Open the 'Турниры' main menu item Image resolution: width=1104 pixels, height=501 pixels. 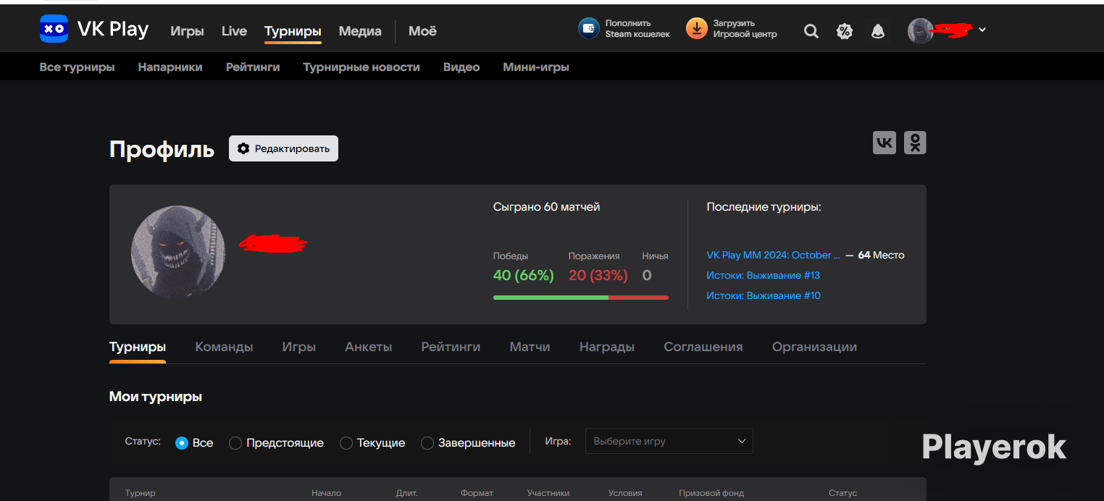293,31
